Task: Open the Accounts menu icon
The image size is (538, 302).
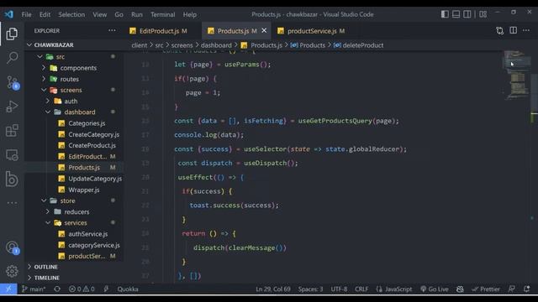Action: (x=13, y=247)
